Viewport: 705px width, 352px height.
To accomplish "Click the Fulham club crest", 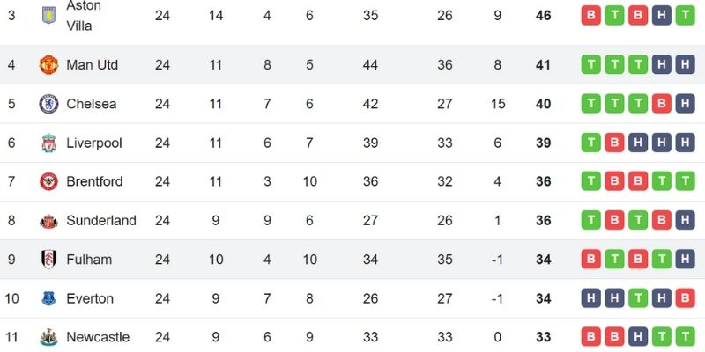I will click(48, 260).
